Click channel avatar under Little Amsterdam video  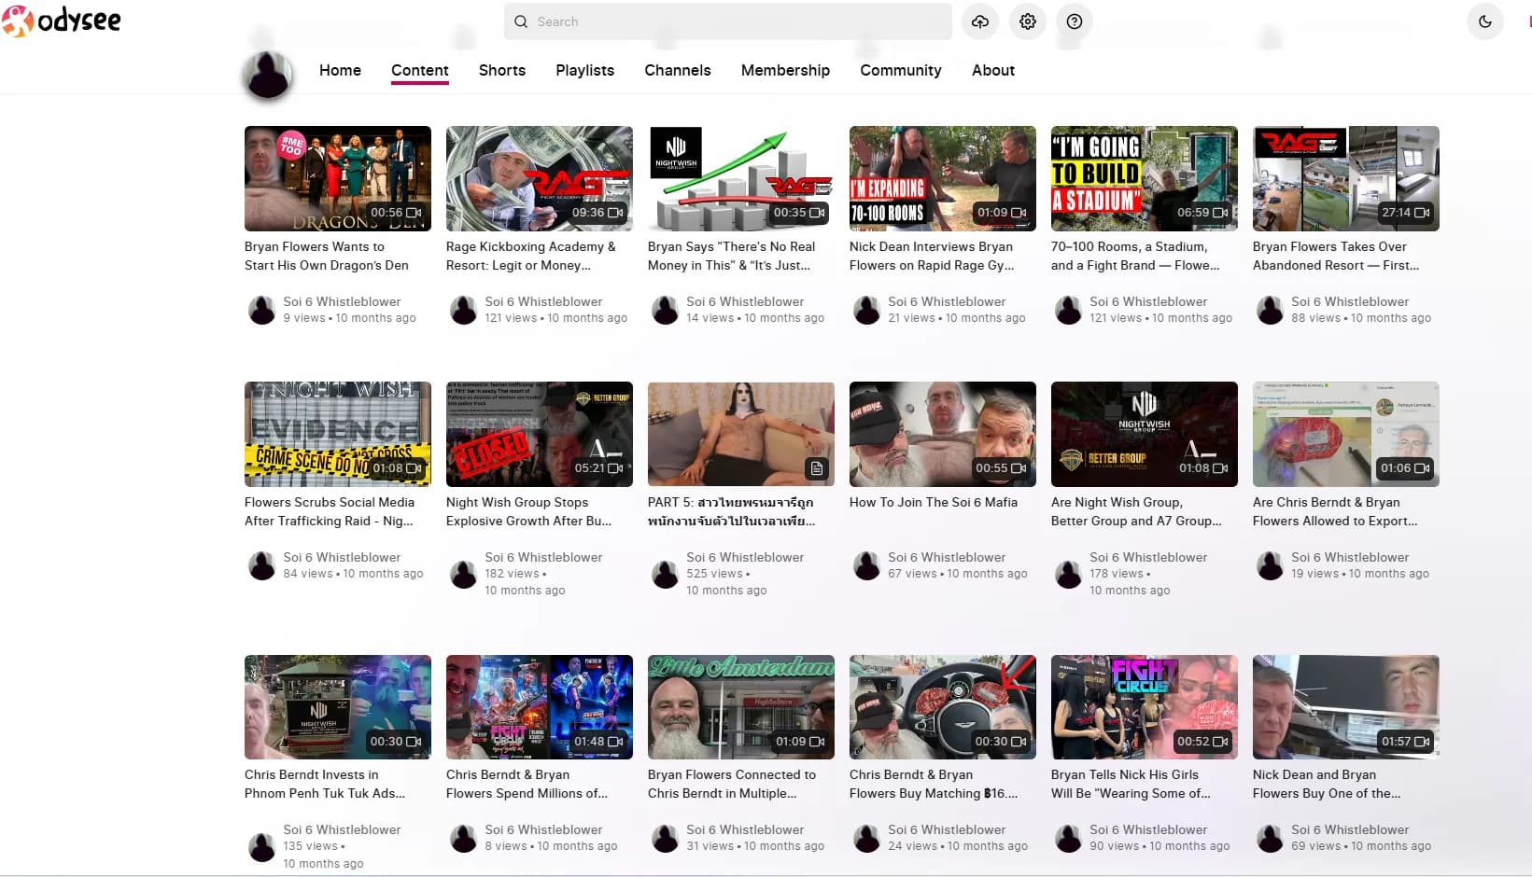(x=665, y=838)
